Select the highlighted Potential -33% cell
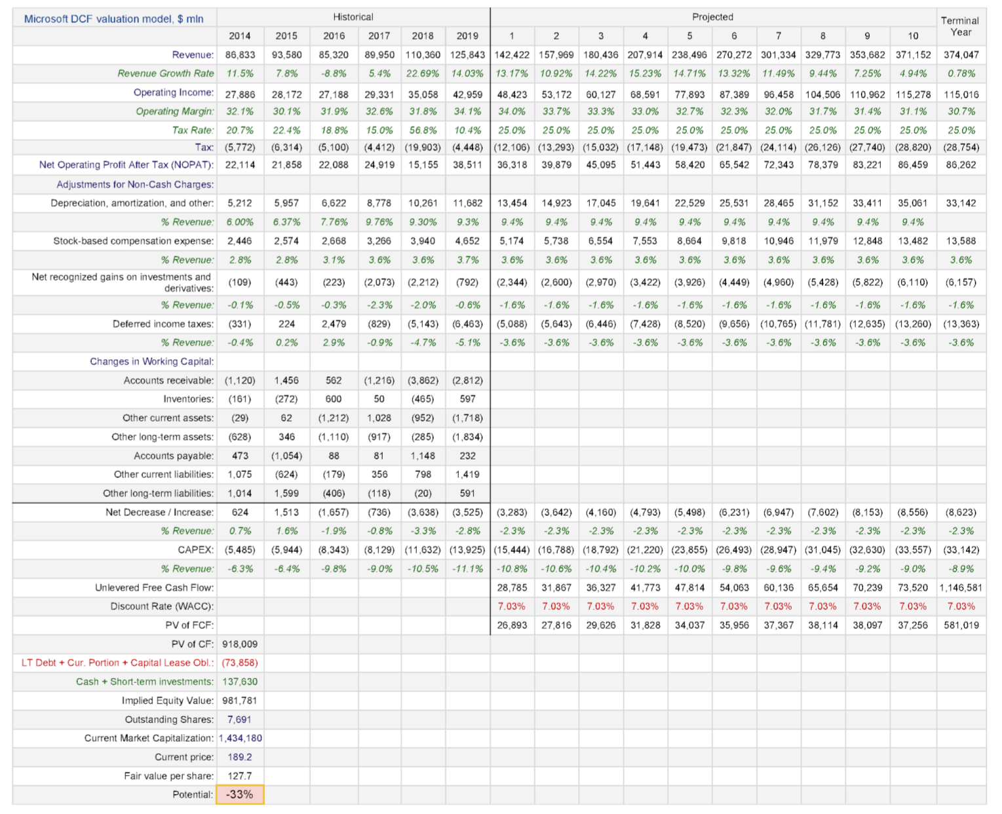Viewport: 1002px width, 814px height. coord(240,794)
